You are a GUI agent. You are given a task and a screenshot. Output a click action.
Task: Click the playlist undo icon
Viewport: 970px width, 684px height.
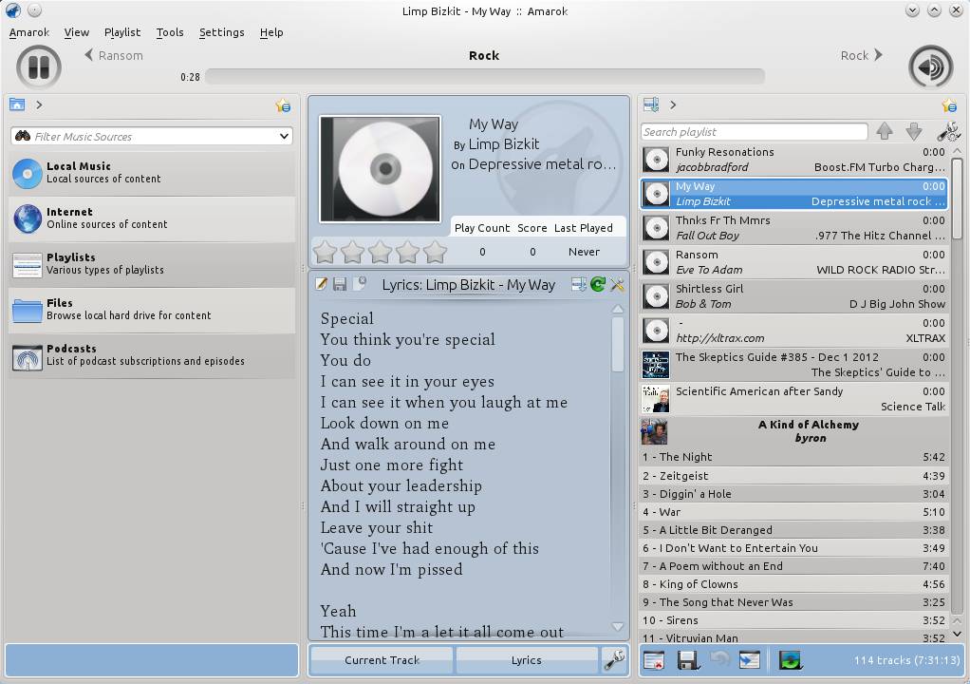point(719,659)
